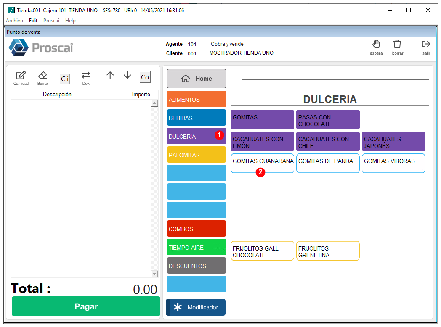
Task: Click the Cantidad edit icon
Action: click(21, 75)
